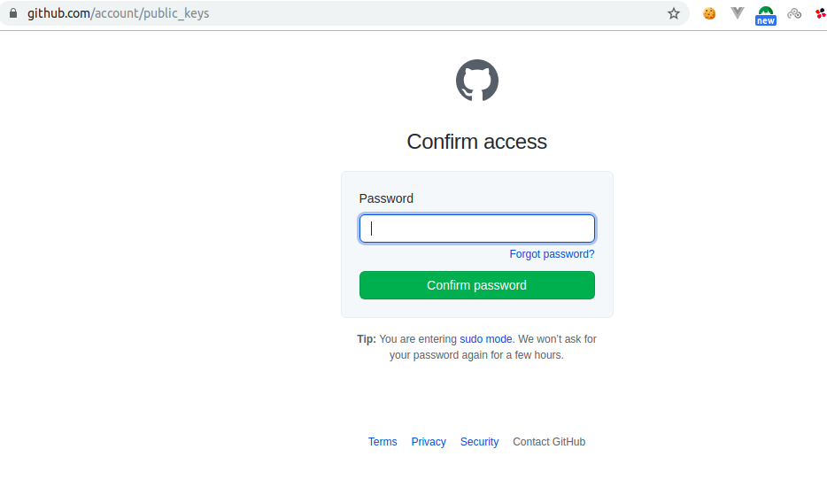The width and height of the screenshot is (827, 488).
Task: Click Contact GitHub in the footer
Action: click(x=549, y=442)
